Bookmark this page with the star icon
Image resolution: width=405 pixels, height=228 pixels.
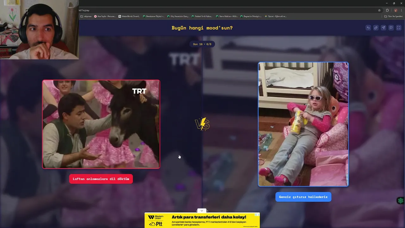coord(379,10)
